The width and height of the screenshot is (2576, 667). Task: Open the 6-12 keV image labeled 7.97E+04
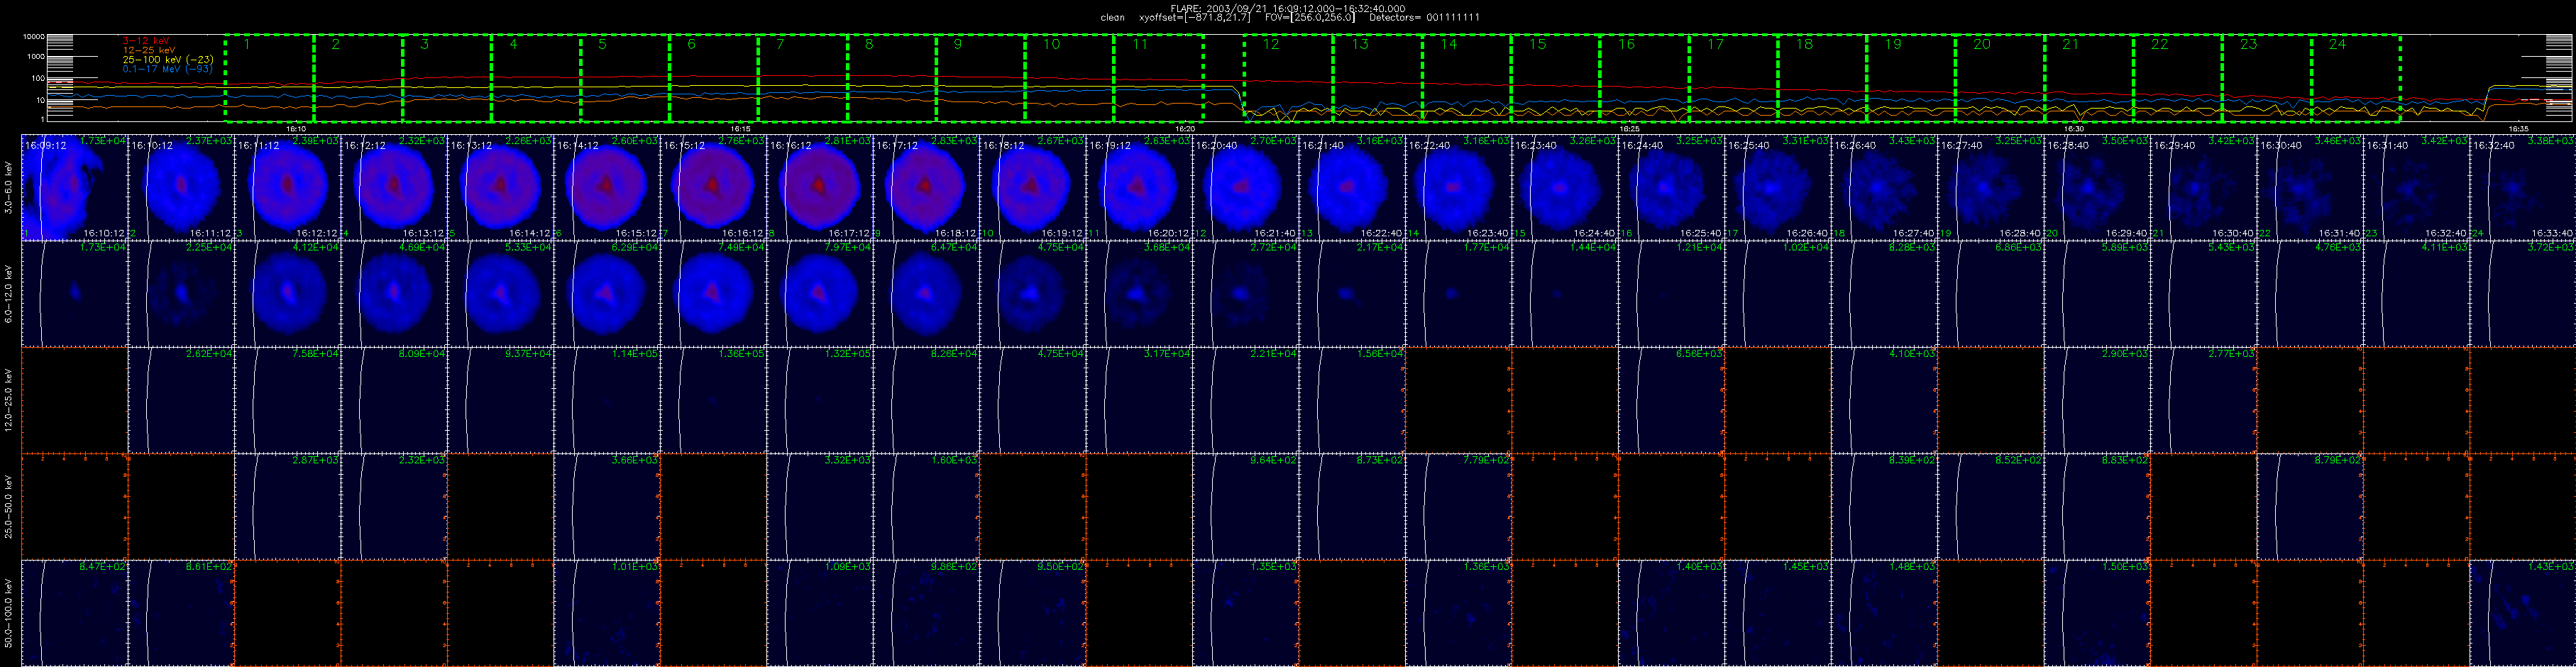[x=820, y=294]
